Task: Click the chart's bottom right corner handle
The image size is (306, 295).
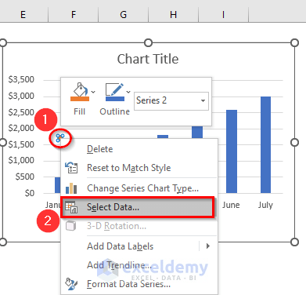Action: coord(294,242)
